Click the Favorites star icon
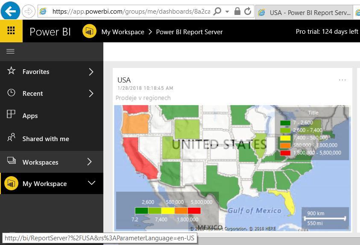The width and height of the screenshot is (360, 245). (x=11, y=71)
